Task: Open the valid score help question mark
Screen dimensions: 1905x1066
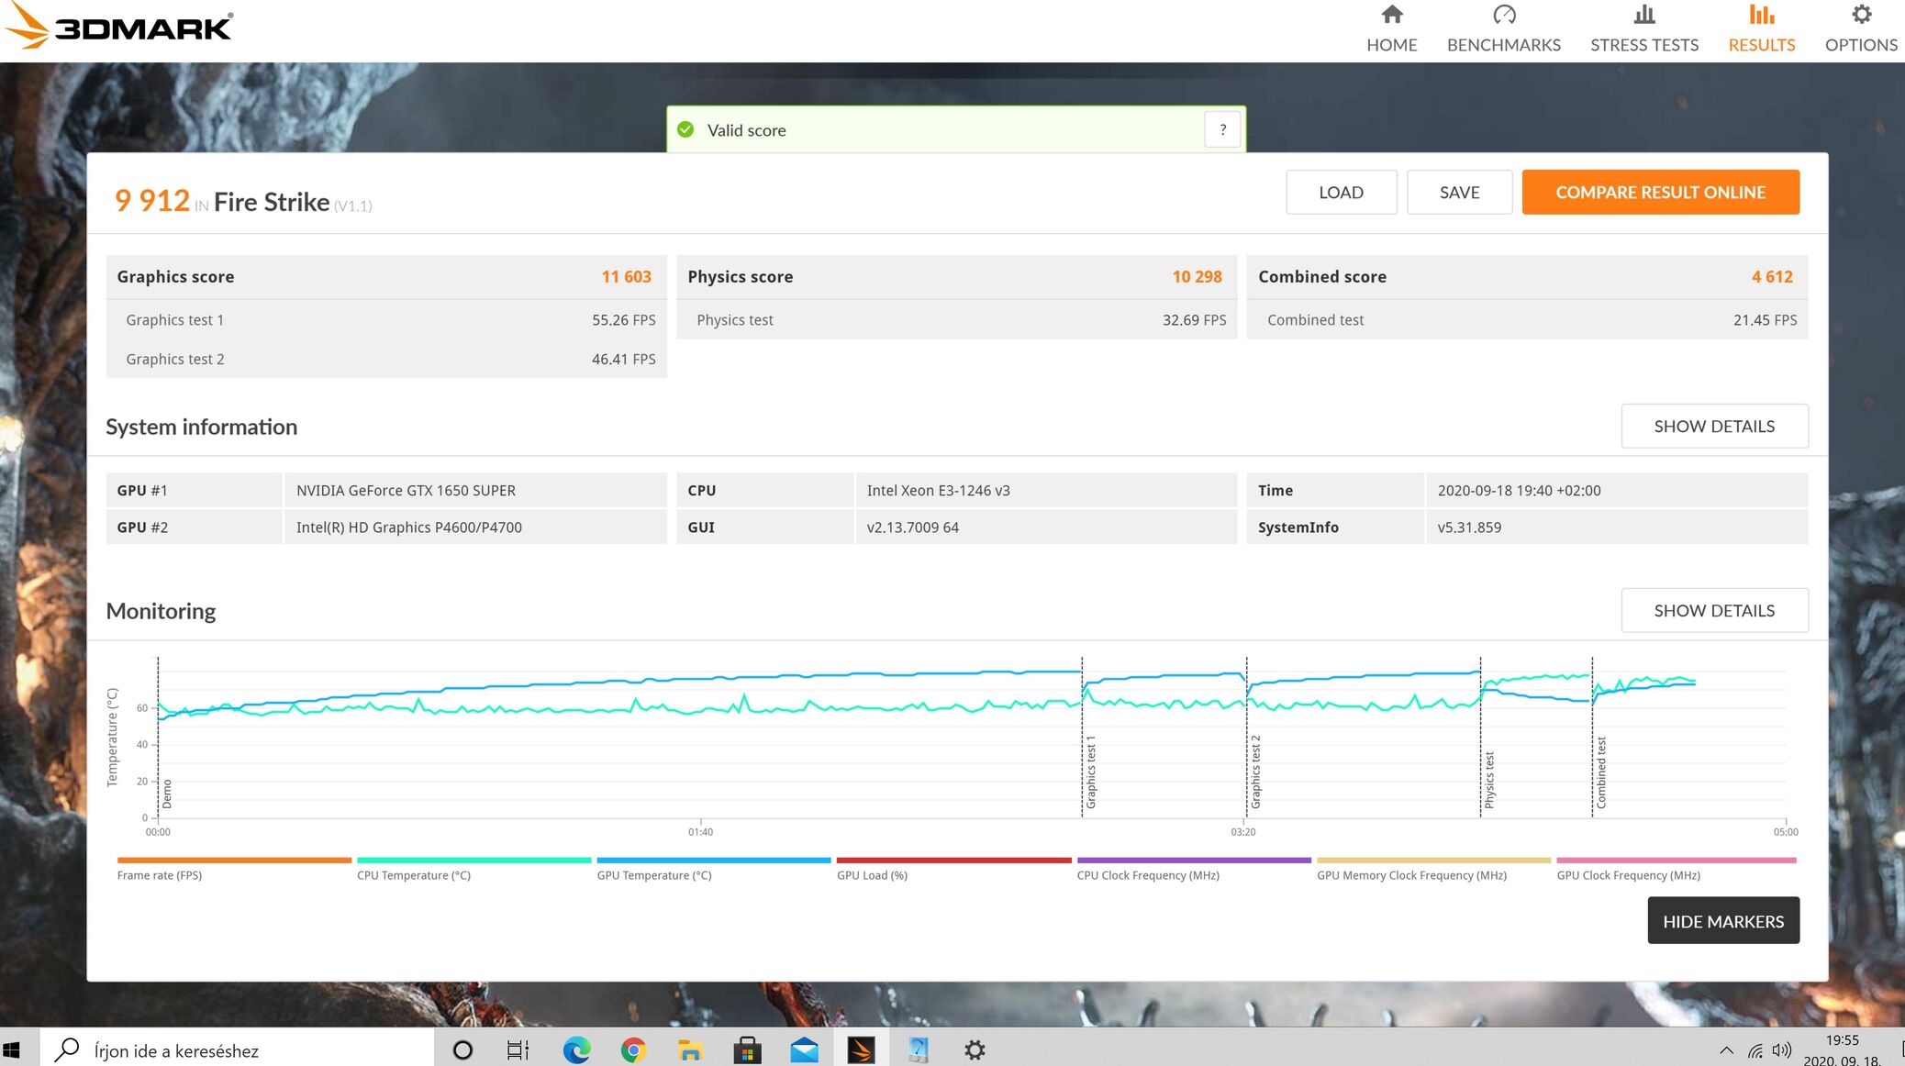Action: (1222, 130)
